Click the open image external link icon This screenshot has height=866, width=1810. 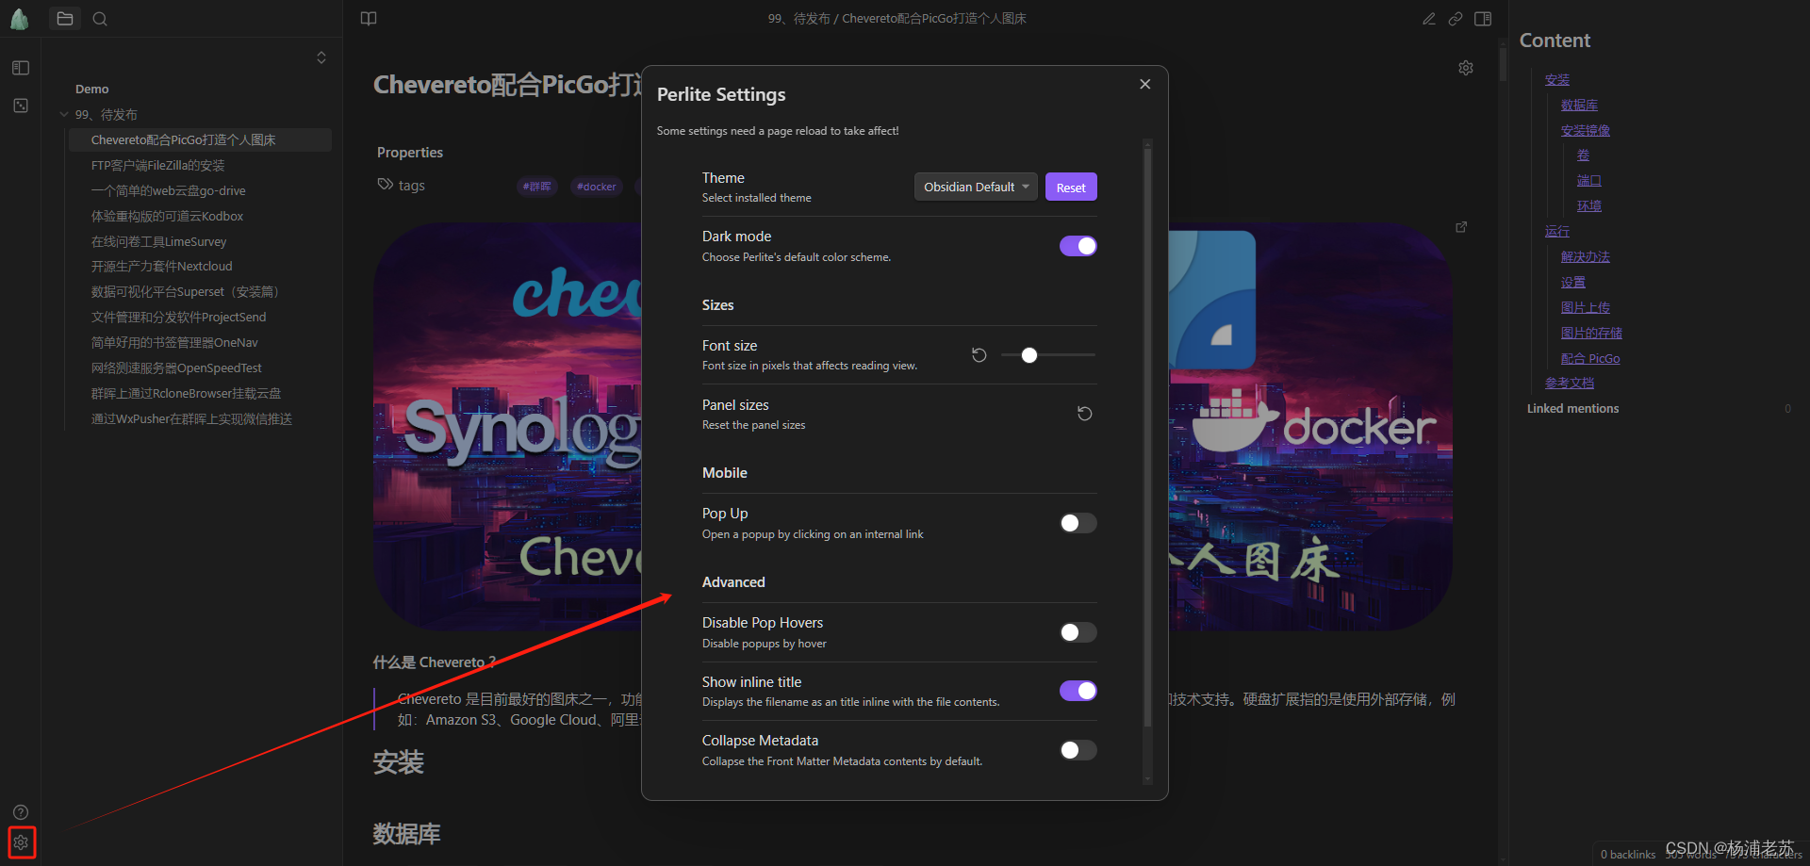click(1461, 227)
